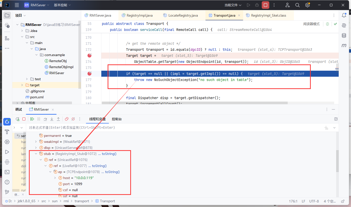Toggle the breakpoint on line 176

pos(89,74)
